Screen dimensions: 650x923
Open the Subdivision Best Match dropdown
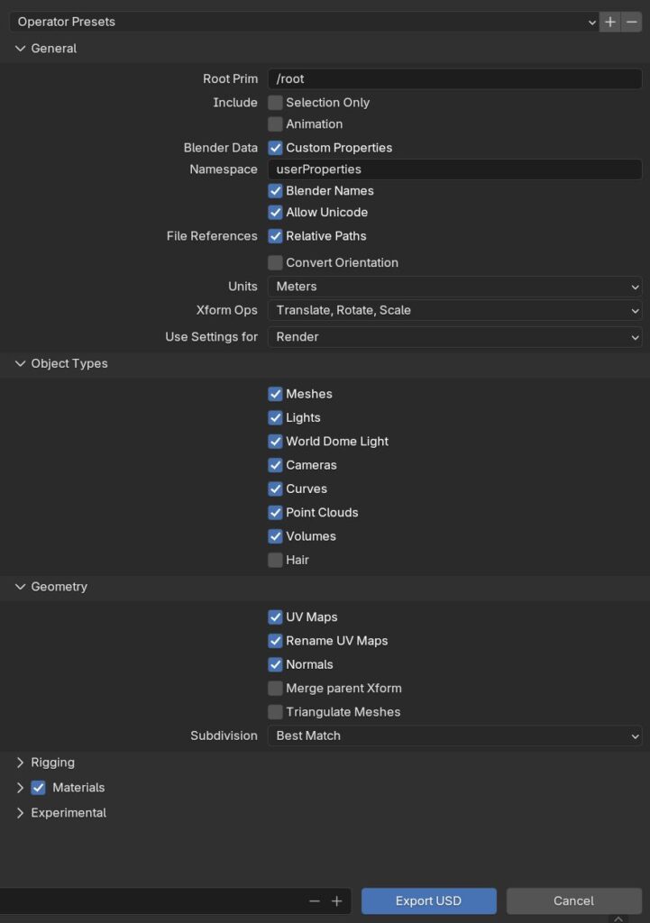click(x=454, y=736)
